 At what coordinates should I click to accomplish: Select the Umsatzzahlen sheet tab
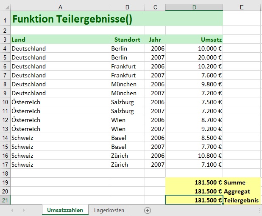(x=65, y=210)
